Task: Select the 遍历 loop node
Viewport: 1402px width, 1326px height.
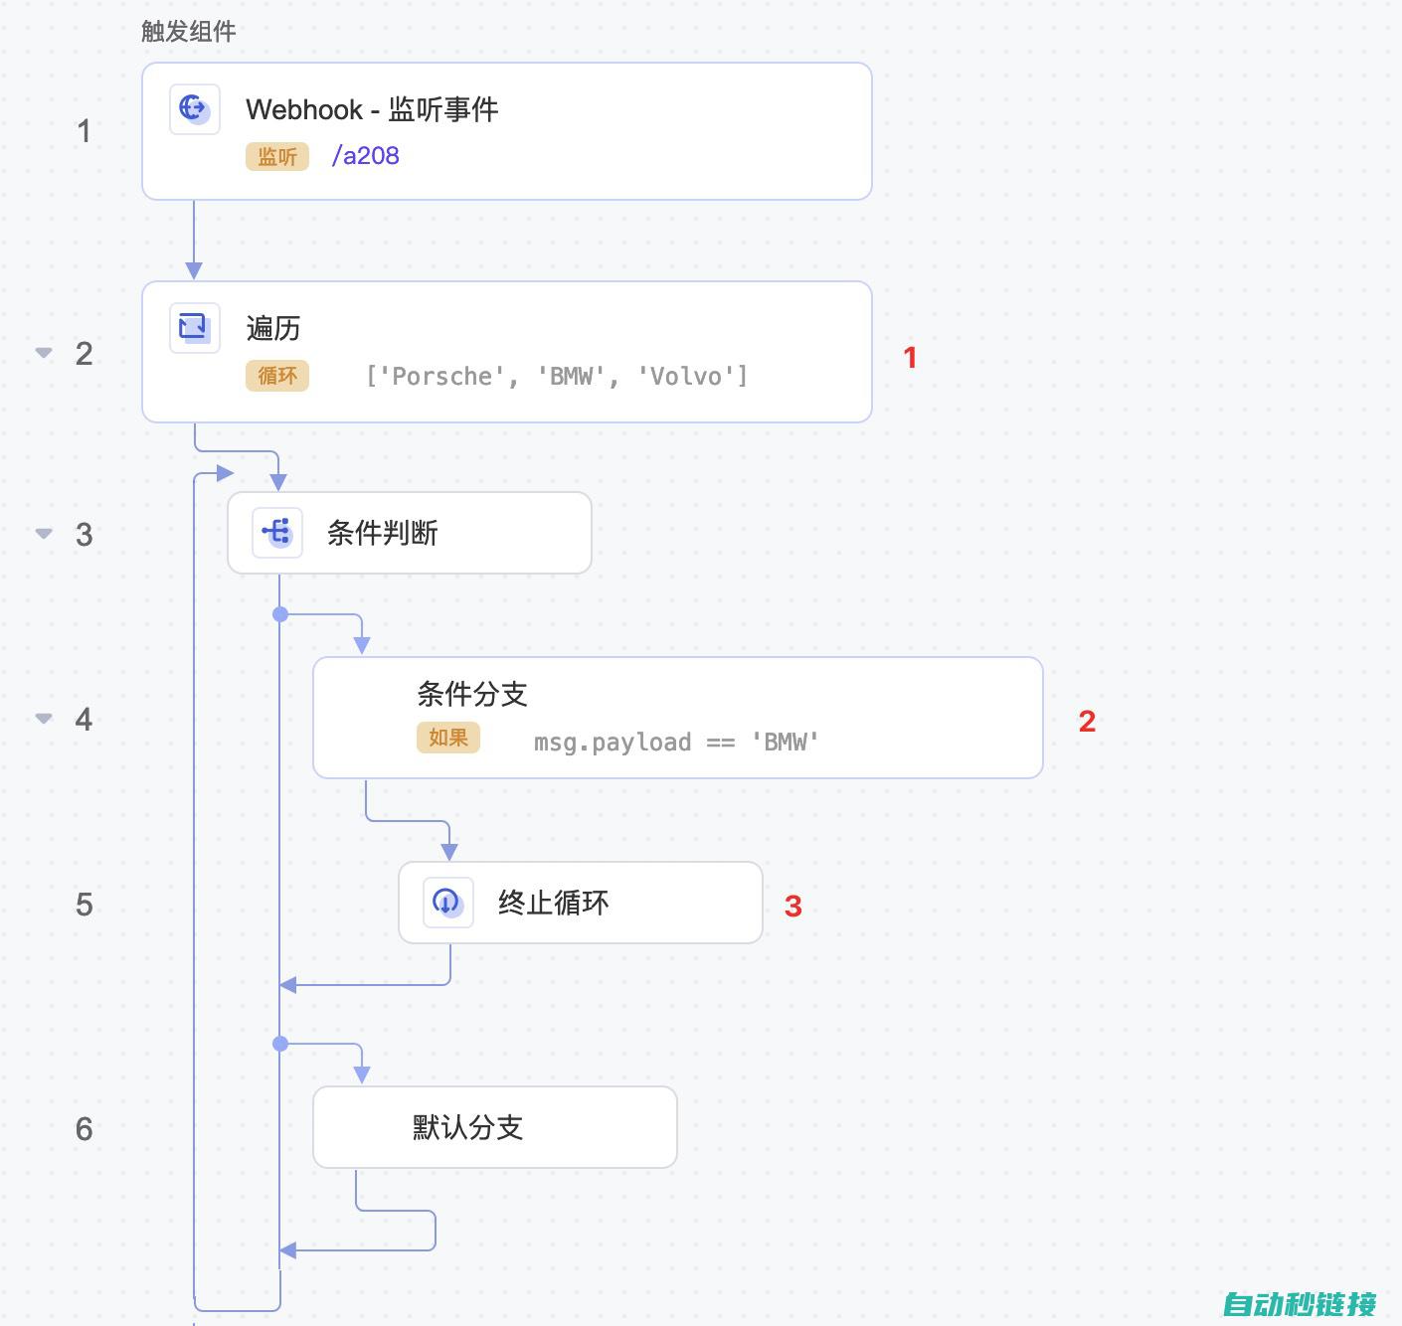Action: (507, 352)
